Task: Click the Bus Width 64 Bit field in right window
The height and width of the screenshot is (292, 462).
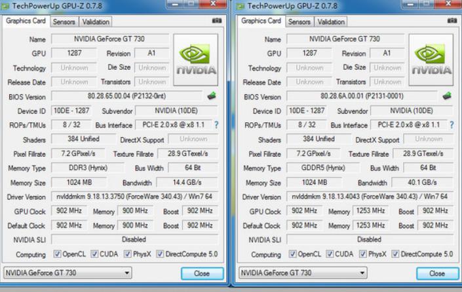Action: (428, 168)
